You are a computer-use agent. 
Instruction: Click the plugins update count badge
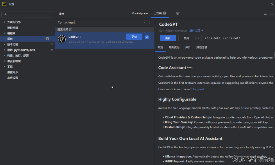[x=47, y=39]
